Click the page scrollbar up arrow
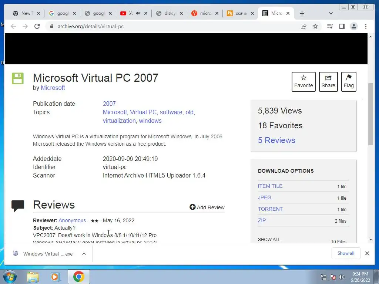Viewport: 379px width, 284px height. click(x=370, y=37)
